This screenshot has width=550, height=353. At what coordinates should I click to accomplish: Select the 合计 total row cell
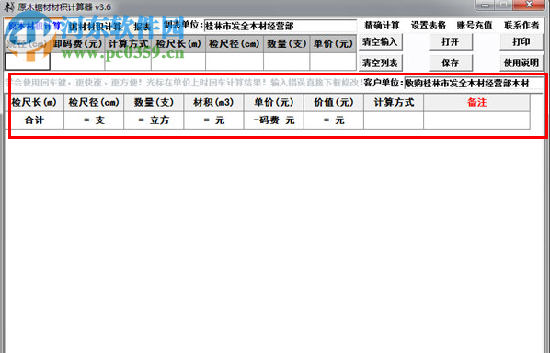coord(34,120)
